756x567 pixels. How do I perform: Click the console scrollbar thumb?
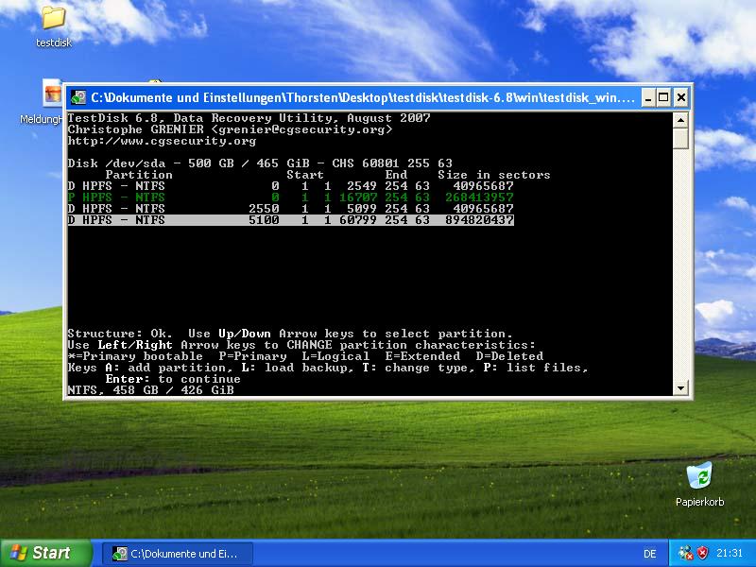tap(680, 138)
